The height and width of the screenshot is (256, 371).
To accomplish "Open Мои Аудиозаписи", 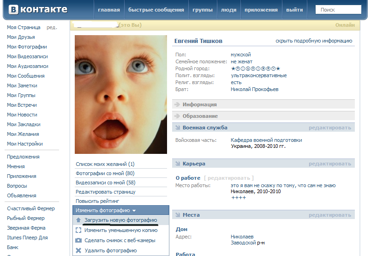I will (x=28, y=66).
